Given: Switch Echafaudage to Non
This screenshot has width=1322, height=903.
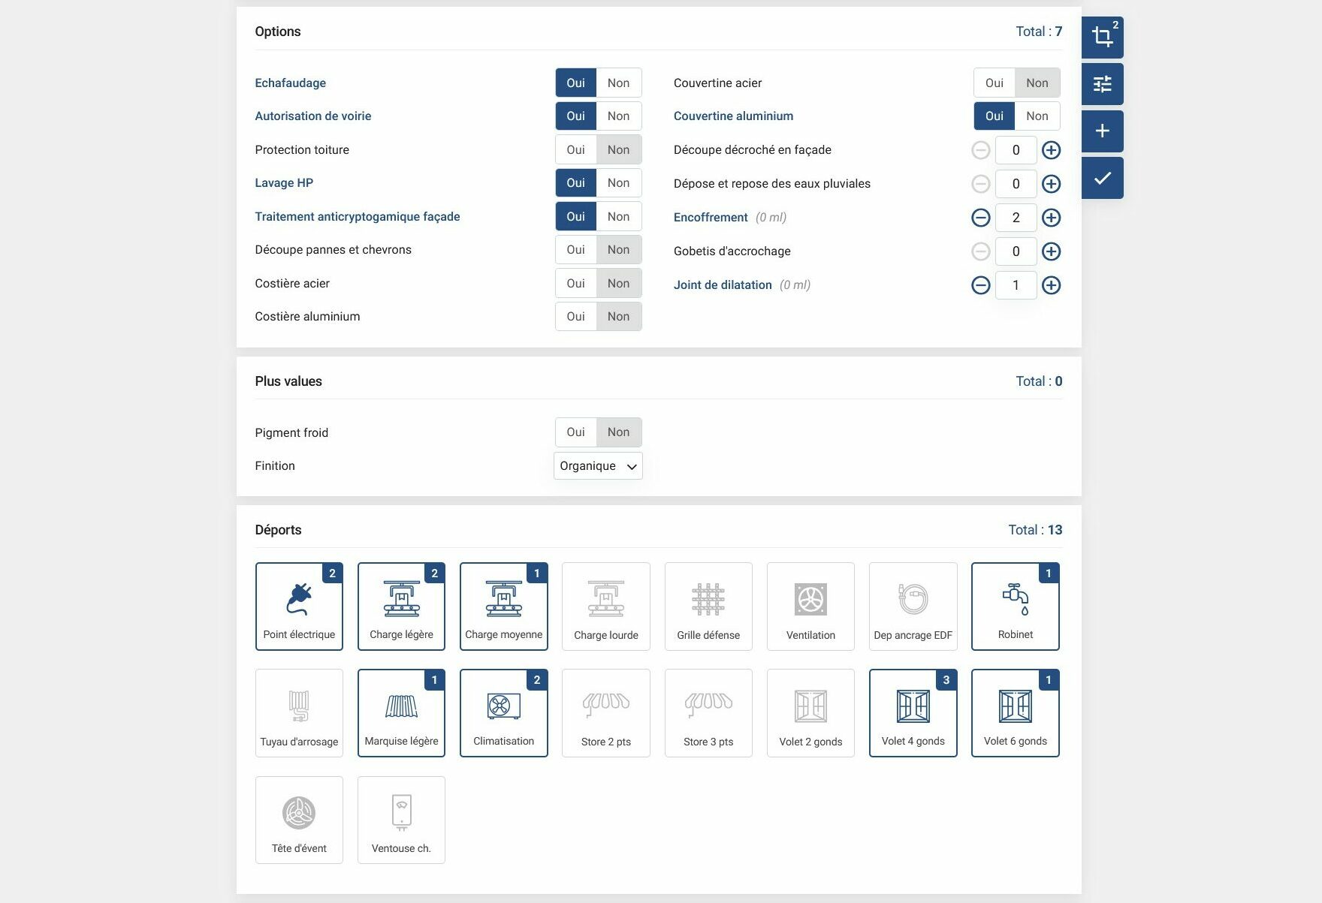Looking at the screenshot, I should pos(618,83).
